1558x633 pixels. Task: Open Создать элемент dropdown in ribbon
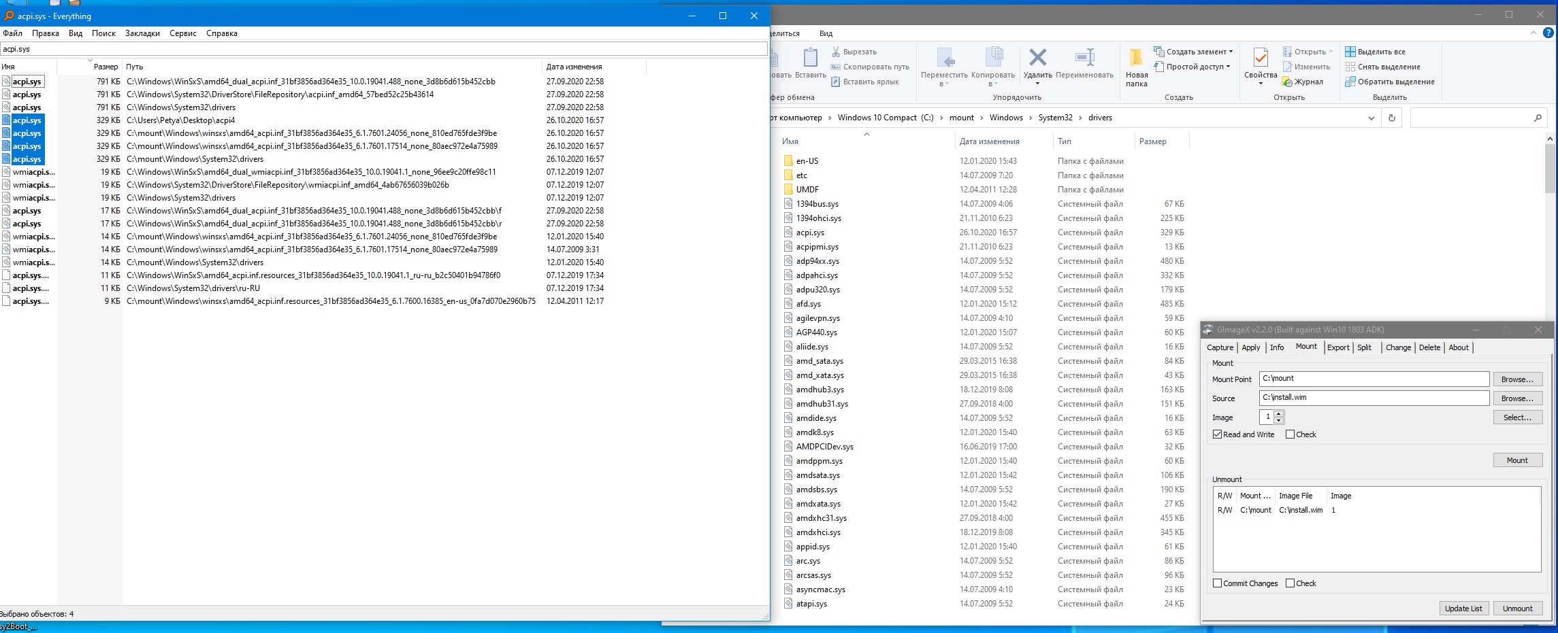coord(1193,52)
